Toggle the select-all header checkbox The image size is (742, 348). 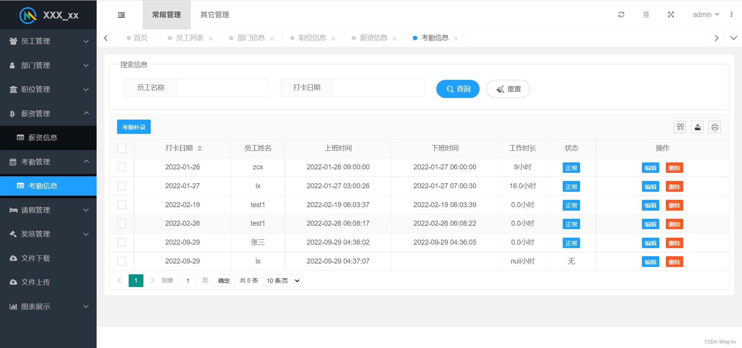coord(122,149)
